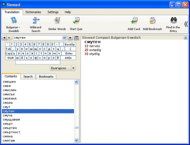Click the ю key on virtual keyboard
Viewport: 190px width, 145px height.
(x=18, y=58)
